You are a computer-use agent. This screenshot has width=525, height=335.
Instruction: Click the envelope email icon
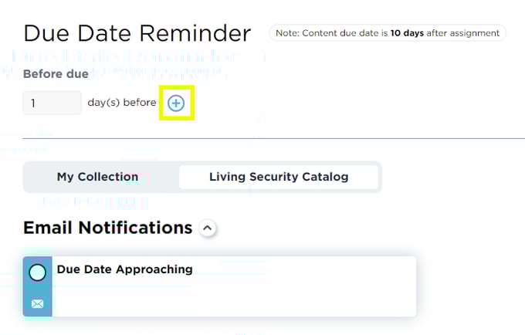(38, 304)
